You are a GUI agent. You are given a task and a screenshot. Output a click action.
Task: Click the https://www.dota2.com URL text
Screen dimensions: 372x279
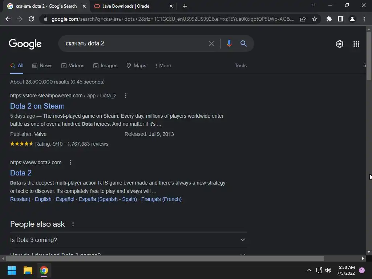pyautogui.click(x=36, y=162)
